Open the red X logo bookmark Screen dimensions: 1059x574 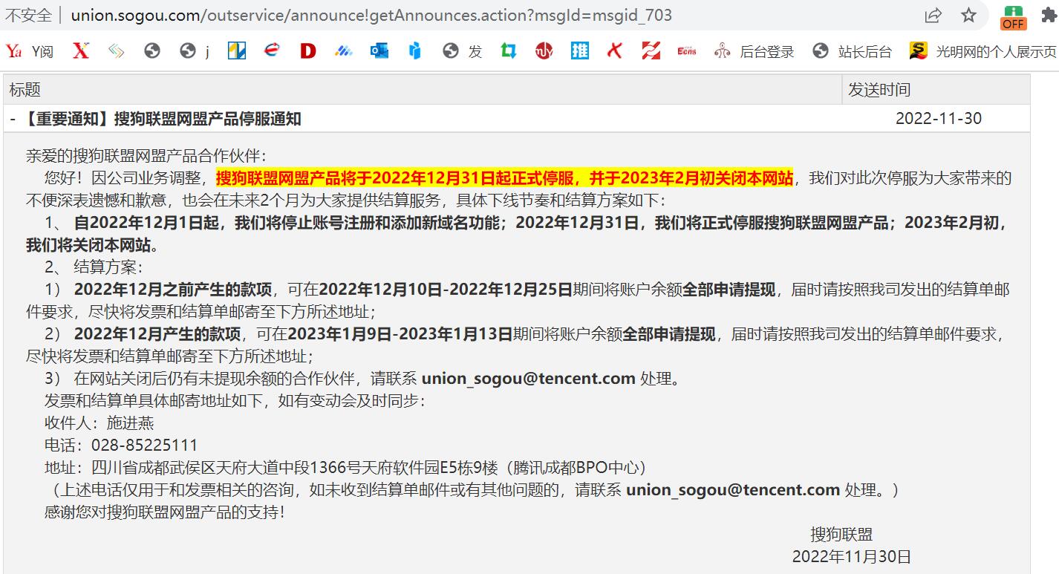click(x=81, y=51)
